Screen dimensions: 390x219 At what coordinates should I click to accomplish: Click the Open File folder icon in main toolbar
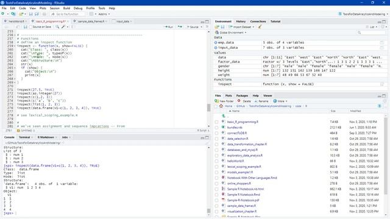pos(21,14)
